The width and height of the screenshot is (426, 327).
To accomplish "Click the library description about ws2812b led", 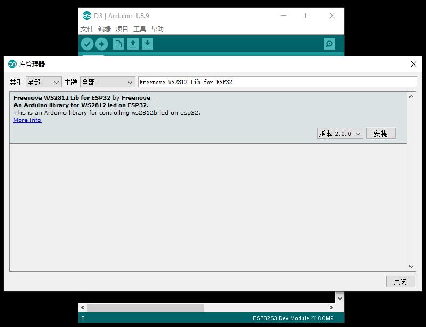I will click(x=107, y=112).
